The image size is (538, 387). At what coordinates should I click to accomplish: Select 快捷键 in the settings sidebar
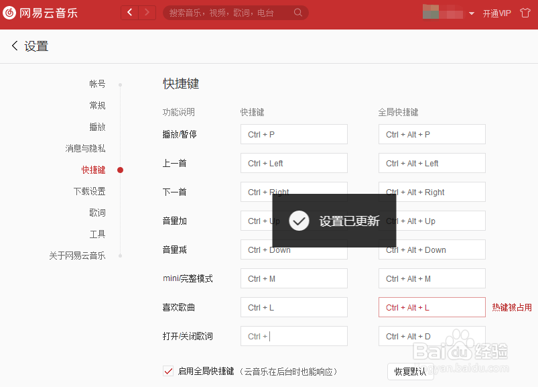[93, 170]
